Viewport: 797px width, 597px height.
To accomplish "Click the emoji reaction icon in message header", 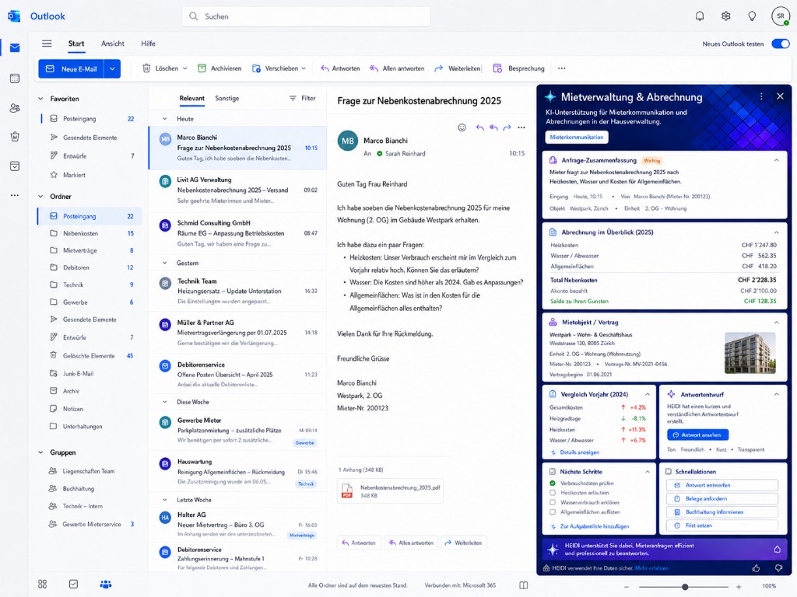I will pos(462,127).
